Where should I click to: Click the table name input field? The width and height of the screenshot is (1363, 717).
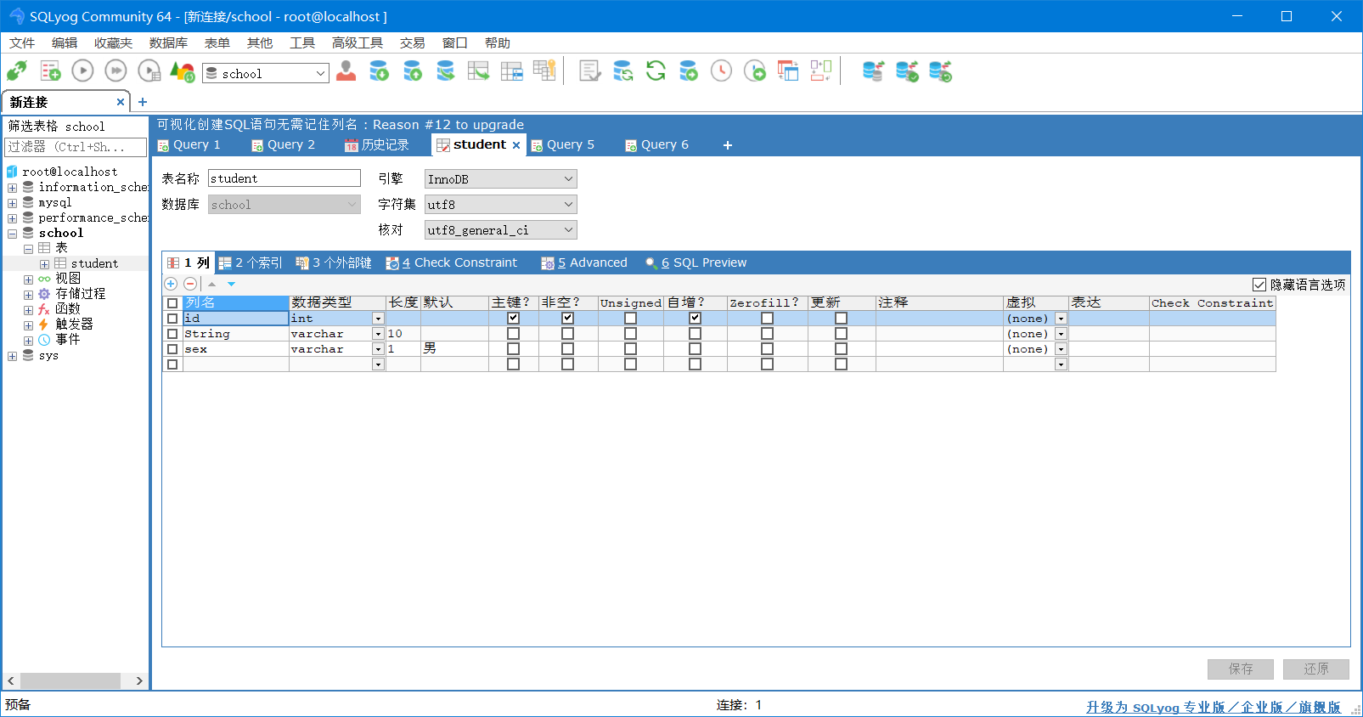click(x=284, y=178)
